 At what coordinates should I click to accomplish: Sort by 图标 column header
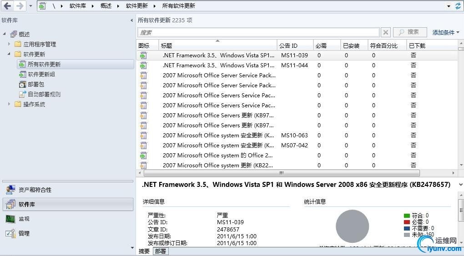click(x=148, y=45)
